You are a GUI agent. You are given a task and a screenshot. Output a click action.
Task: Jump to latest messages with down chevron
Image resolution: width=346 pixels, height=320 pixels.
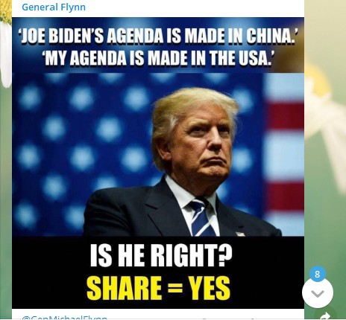click(x=318, y=292)
